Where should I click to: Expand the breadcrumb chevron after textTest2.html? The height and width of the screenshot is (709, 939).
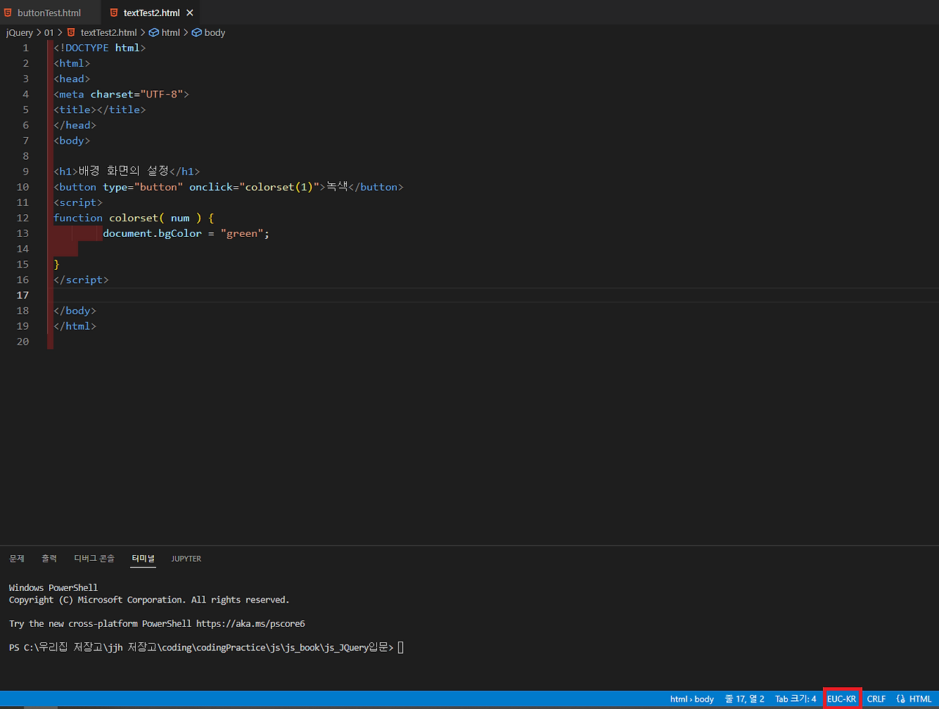tap(142, 32)
